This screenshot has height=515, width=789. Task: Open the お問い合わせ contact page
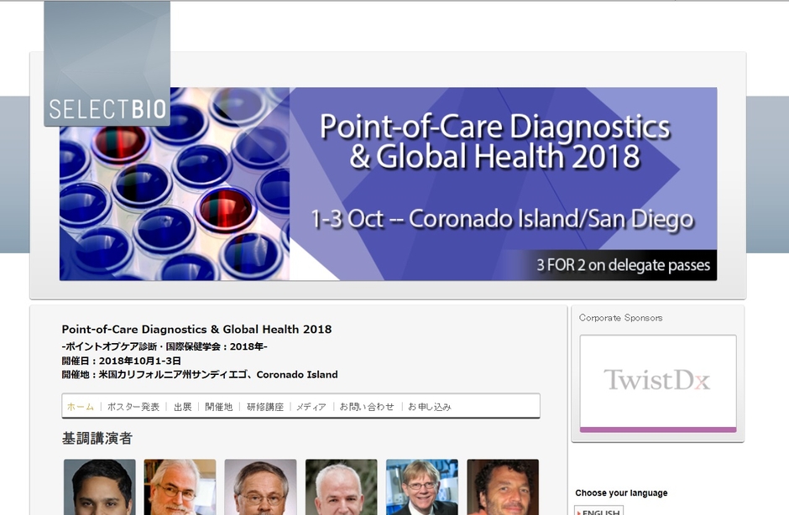coord(367,407)
